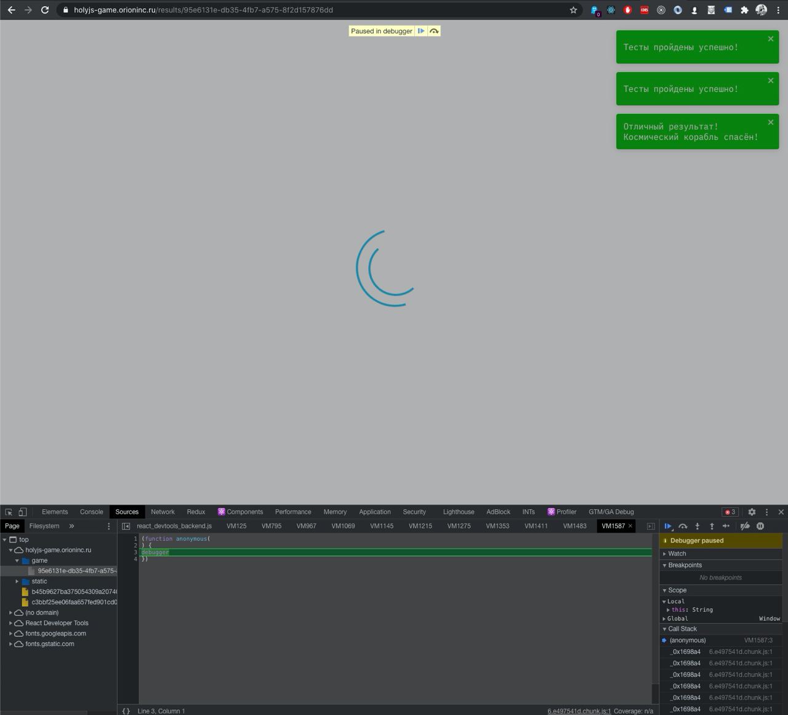Click the red hand AdBlock extension icon
Viewport: 788px width, 715px height.
pyautogui.click(x=627, y=10)
